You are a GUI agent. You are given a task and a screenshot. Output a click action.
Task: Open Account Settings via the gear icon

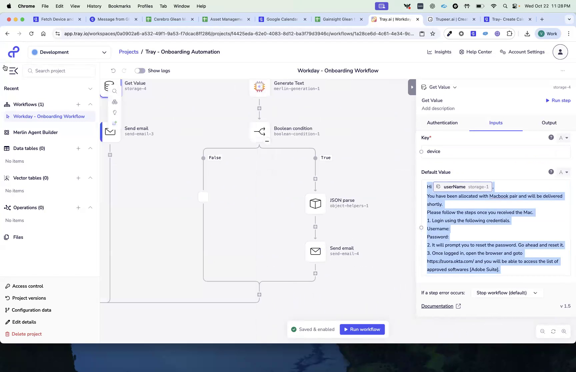pos(503,52)
